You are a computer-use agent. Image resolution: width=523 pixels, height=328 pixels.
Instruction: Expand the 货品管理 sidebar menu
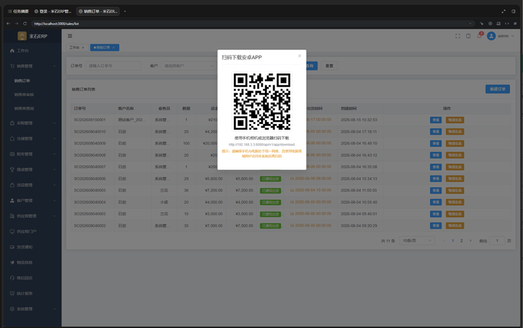[32, 185]
